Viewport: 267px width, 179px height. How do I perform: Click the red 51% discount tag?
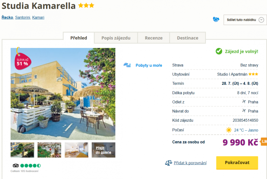pyautogui.click(x=23, y=61)
